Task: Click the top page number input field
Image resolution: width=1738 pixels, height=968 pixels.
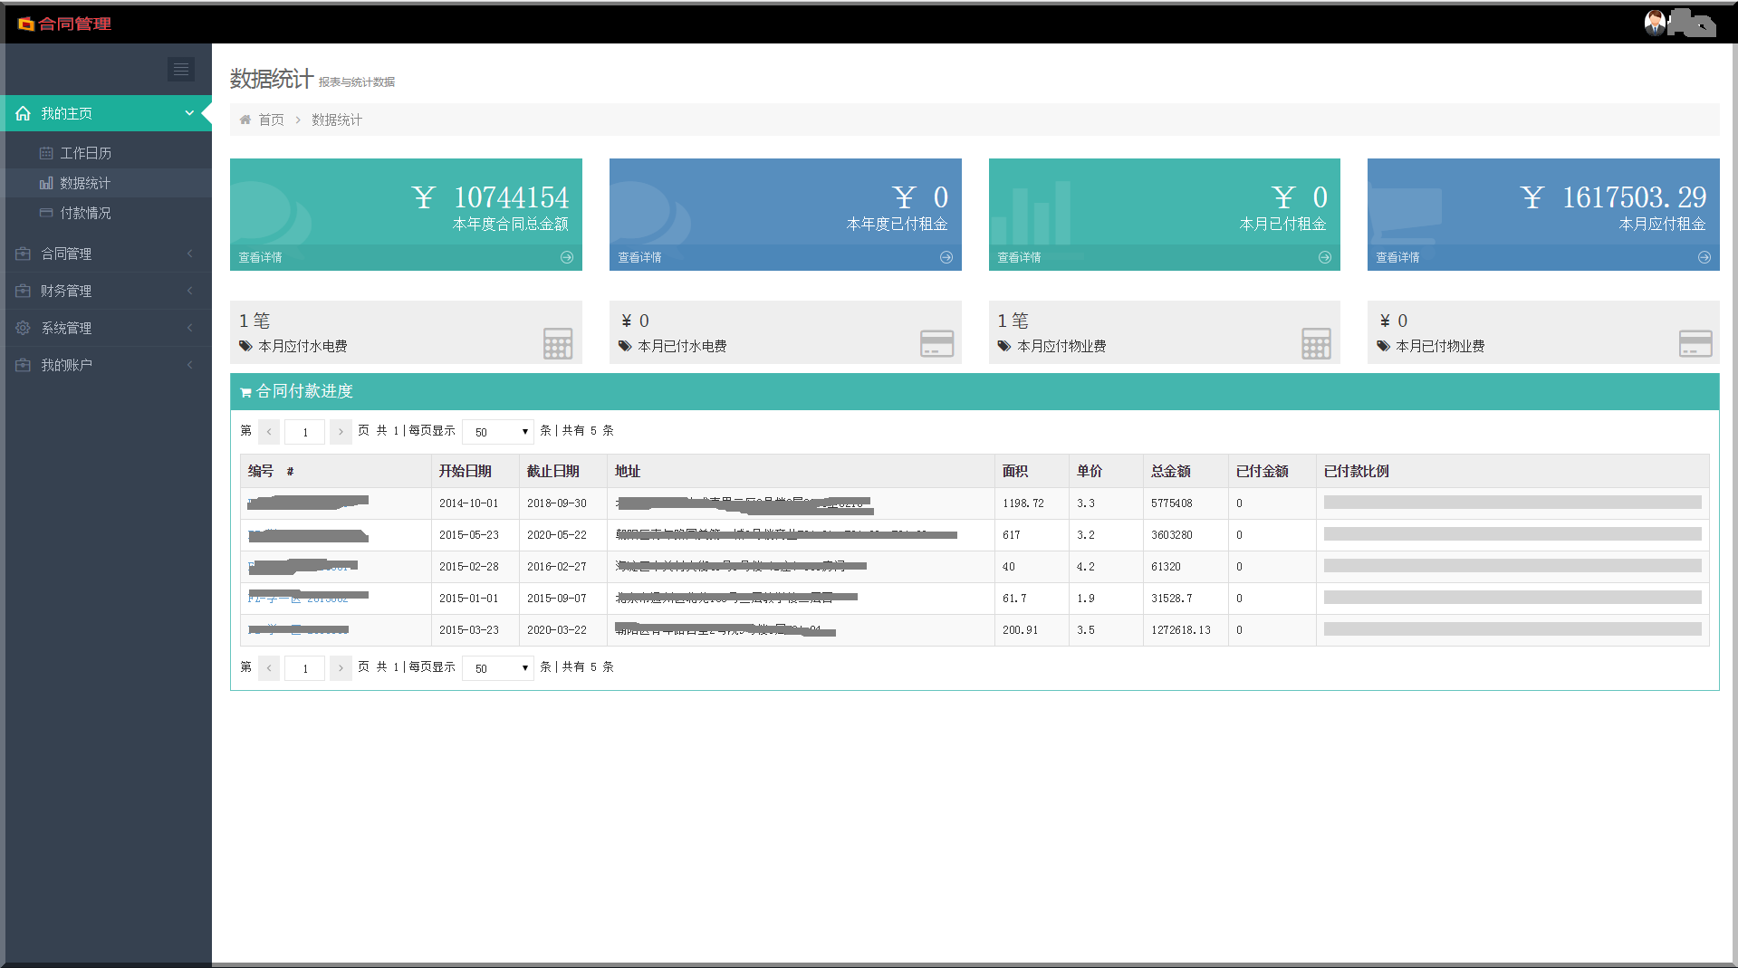Action: click(x=305, y=432)
